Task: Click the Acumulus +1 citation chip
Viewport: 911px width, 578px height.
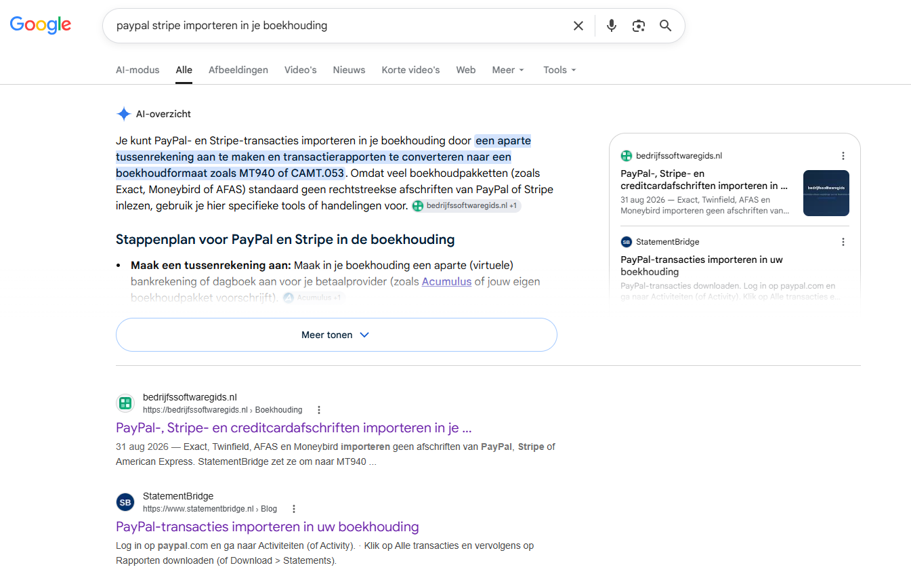Action: (x=313, y=297)
